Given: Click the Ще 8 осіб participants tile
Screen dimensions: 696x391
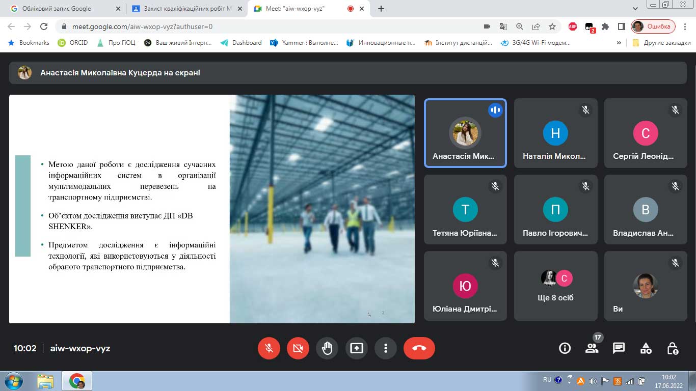Looking at the screenshot, I should (555, 286).
